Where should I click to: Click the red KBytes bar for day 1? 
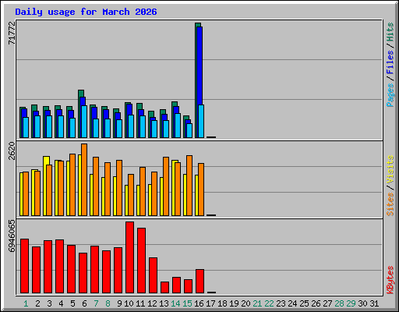pos(25,266)
